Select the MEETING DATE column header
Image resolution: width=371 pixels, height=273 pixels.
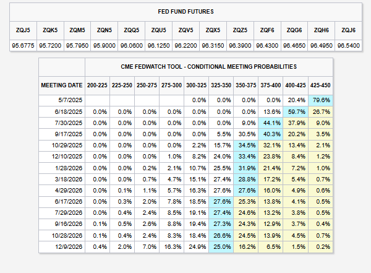click(x=62, y=85)
